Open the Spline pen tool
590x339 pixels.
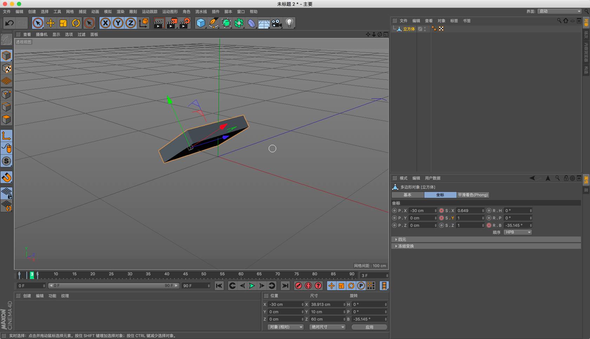click(x=213, y=23)
